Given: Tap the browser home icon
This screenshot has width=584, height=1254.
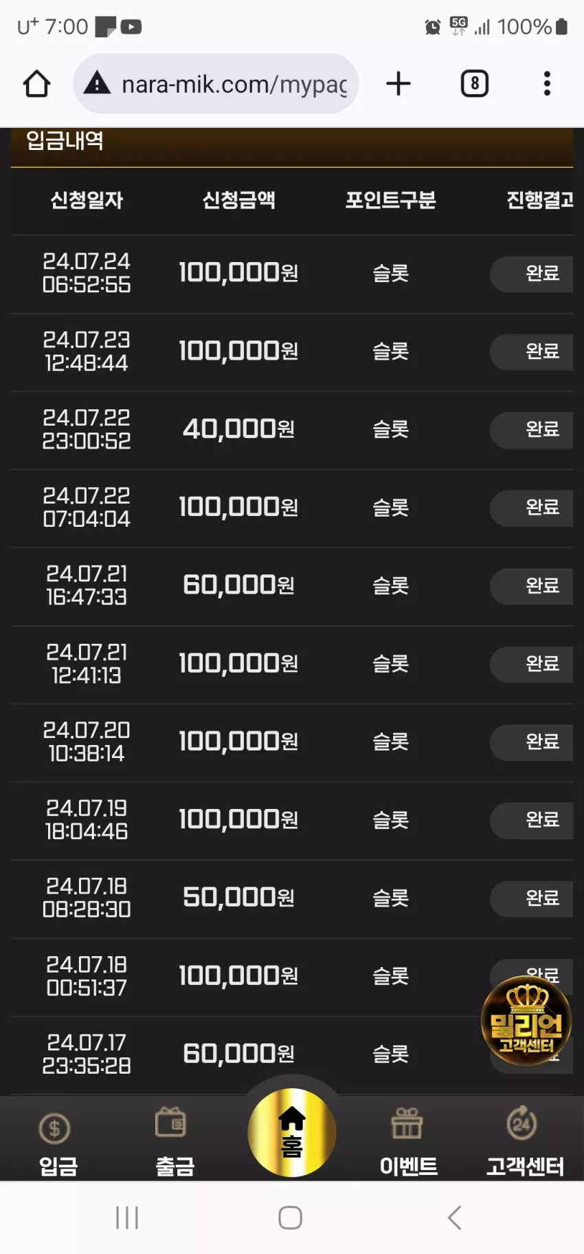Looking at the screenshot, I should tap(37, 84).
